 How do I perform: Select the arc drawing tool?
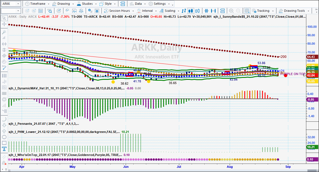point(4,119)
